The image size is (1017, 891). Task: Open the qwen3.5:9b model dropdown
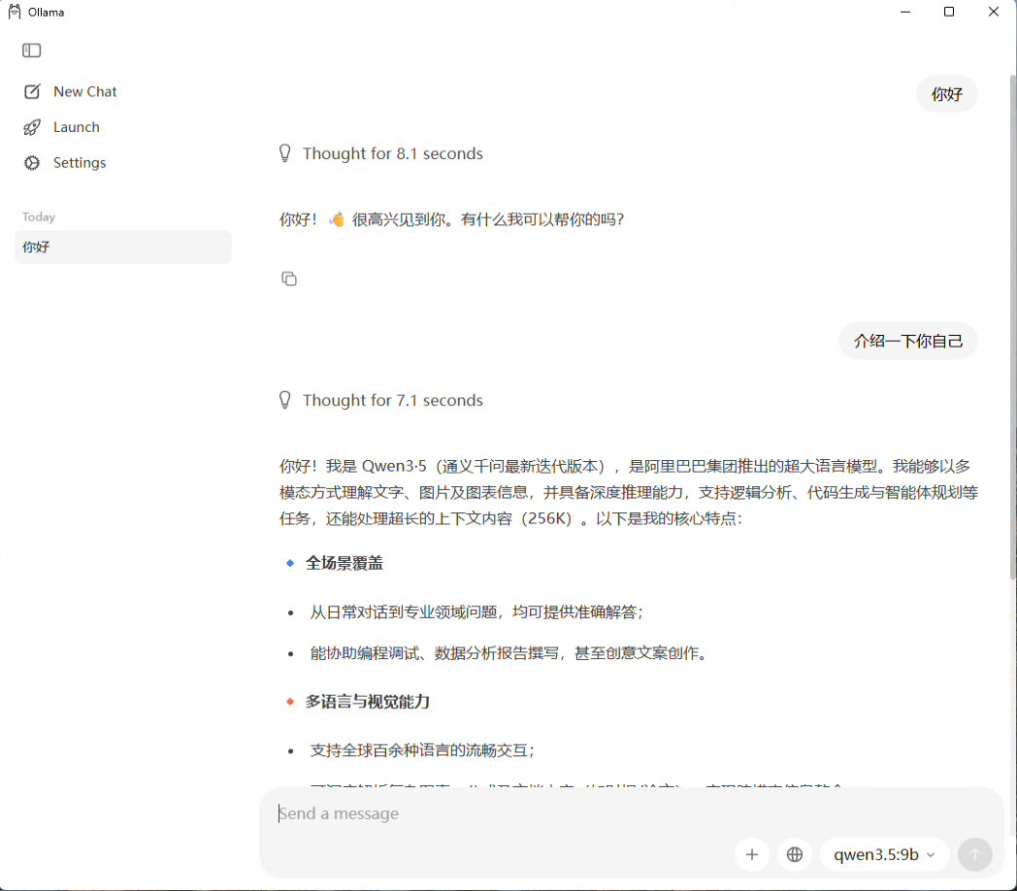coord(885,854)
